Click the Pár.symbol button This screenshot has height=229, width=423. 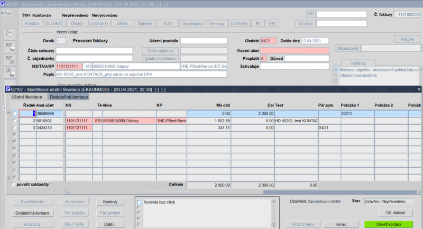[x=110, y=213]
